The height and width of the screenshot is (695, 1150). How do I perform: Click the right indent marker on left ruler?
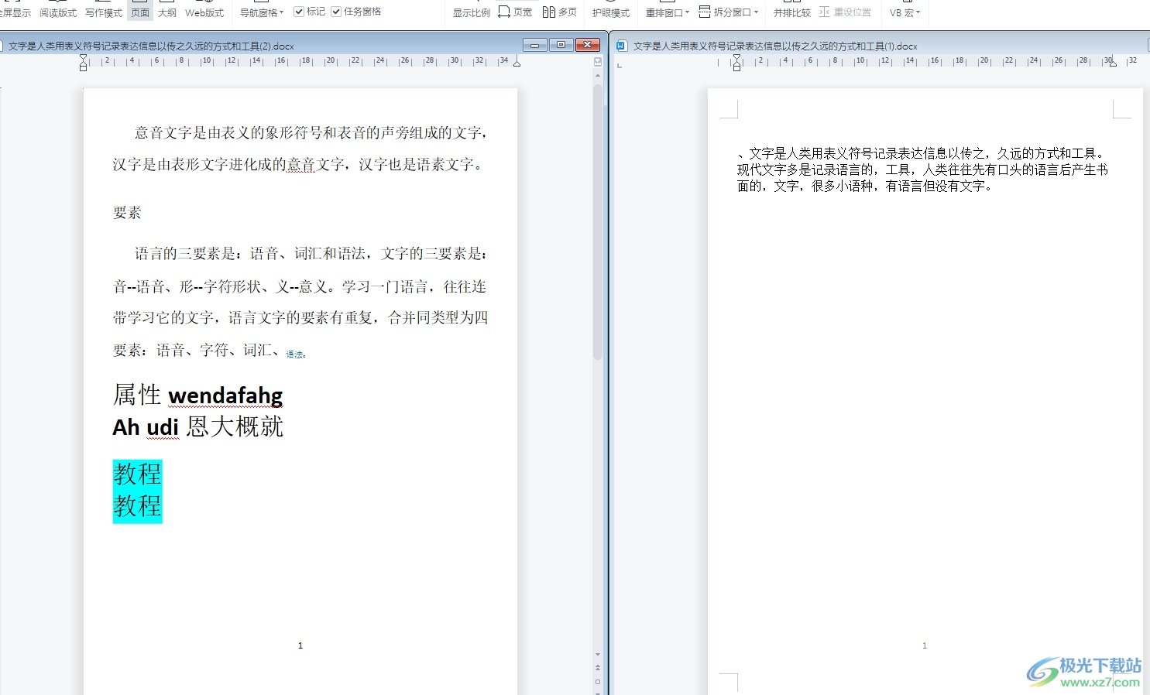tap(517, 62)
